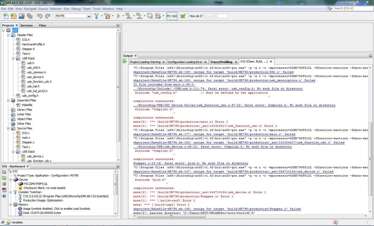
Task: Click the 'How do I?' keyword field
Action: tap(215, 16)
